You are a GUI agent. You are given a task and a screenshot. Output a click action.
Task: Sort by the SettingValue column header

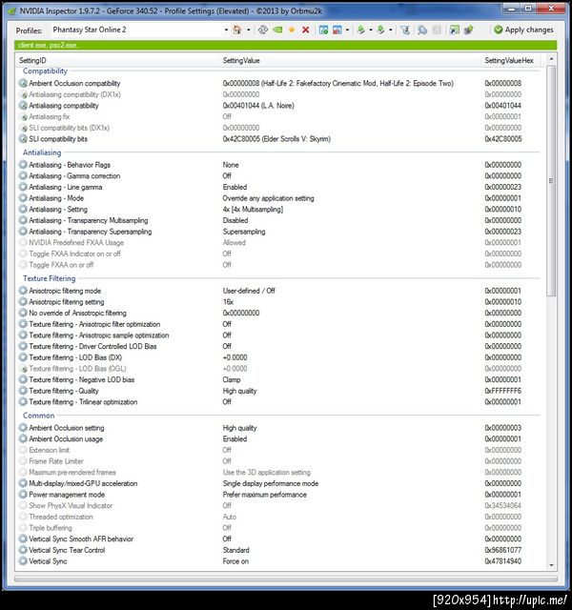point(351,60)
